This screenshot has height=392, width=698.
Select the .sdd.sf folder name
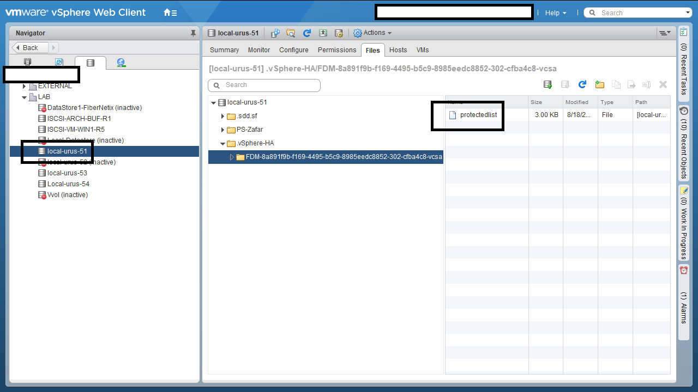click(247, 116)
